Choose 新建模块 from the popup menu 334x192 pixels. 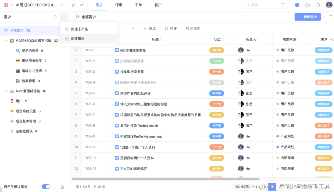click(x=89, y=39)
